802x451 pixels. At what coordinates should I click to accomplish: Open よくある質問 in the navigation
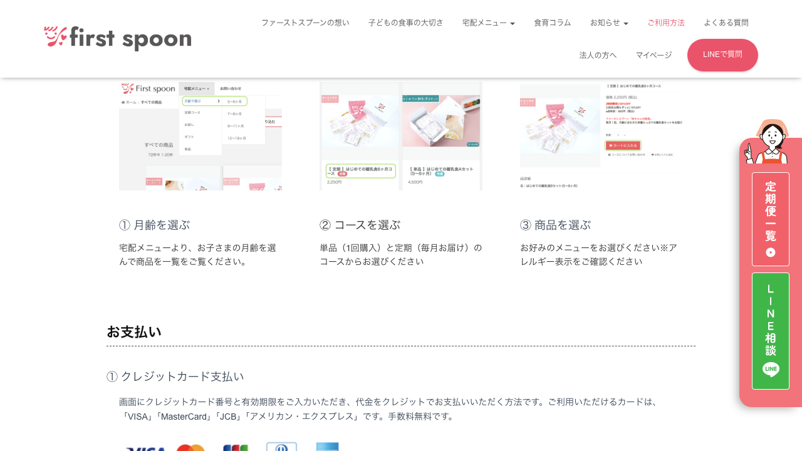(726, 23)
